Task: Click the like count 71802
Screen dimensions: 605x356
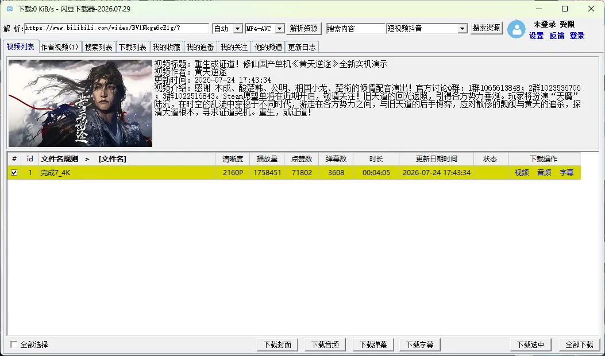Action: coord(302,173)
